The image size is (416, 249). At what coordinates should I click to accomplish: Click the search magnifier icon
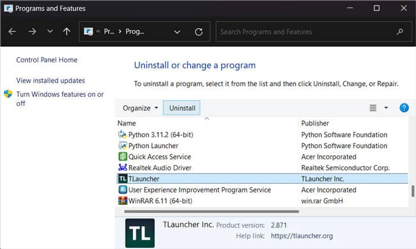pyautogui.click(x=400, y=32)
